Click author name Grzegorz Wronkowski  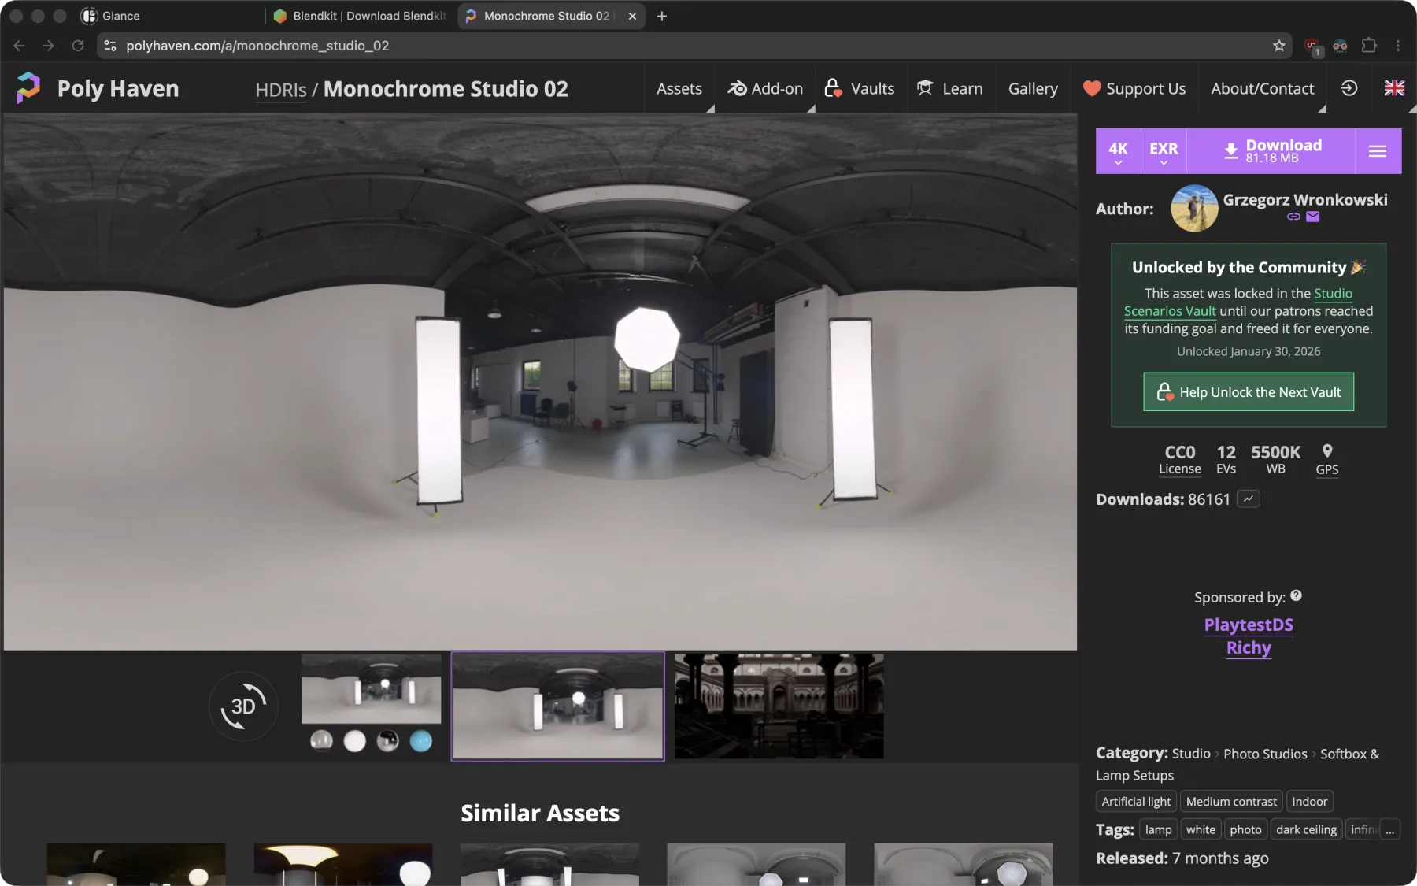pos(1304,199)
